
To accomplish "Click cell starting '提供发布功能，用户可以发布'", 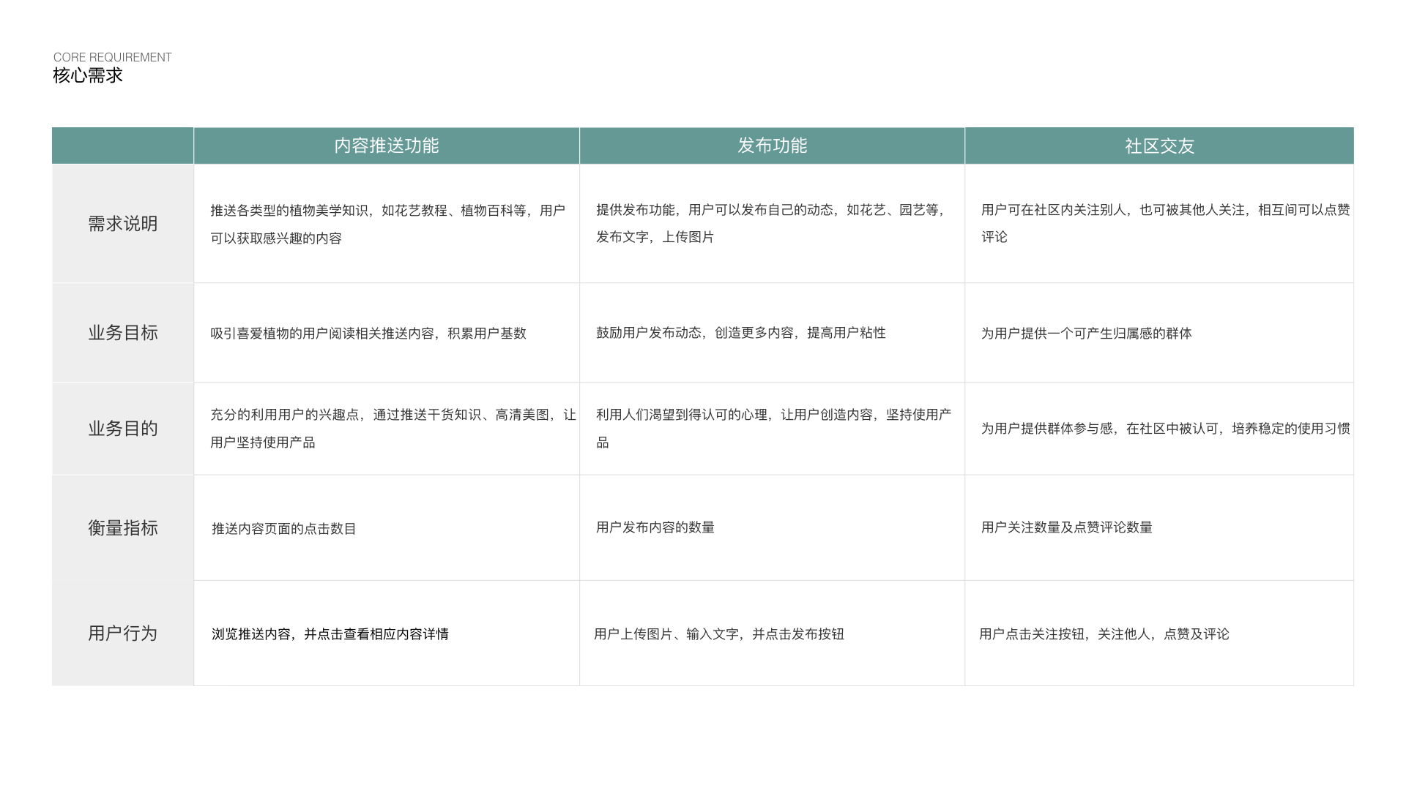I will pos(772,224).
